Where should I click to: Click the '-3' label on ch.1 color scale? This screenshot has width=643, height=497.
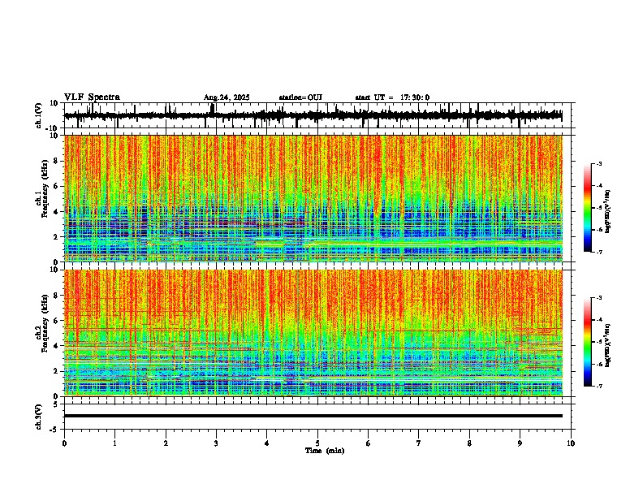[x=599, y=164]
